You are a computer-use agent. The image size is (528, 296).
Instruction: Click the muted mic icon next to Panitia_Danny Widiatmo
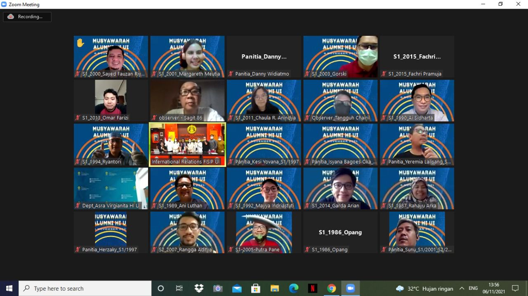pyautogui.click(x=231, y=74)
